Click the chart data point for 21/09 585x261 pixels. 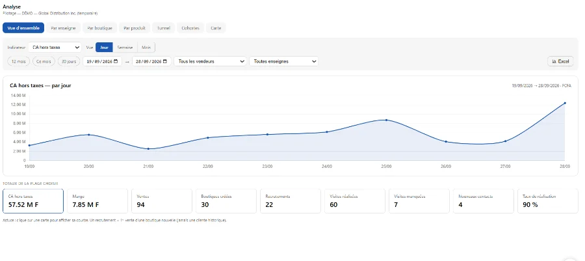pyautogui.click(x=148, y=148)
